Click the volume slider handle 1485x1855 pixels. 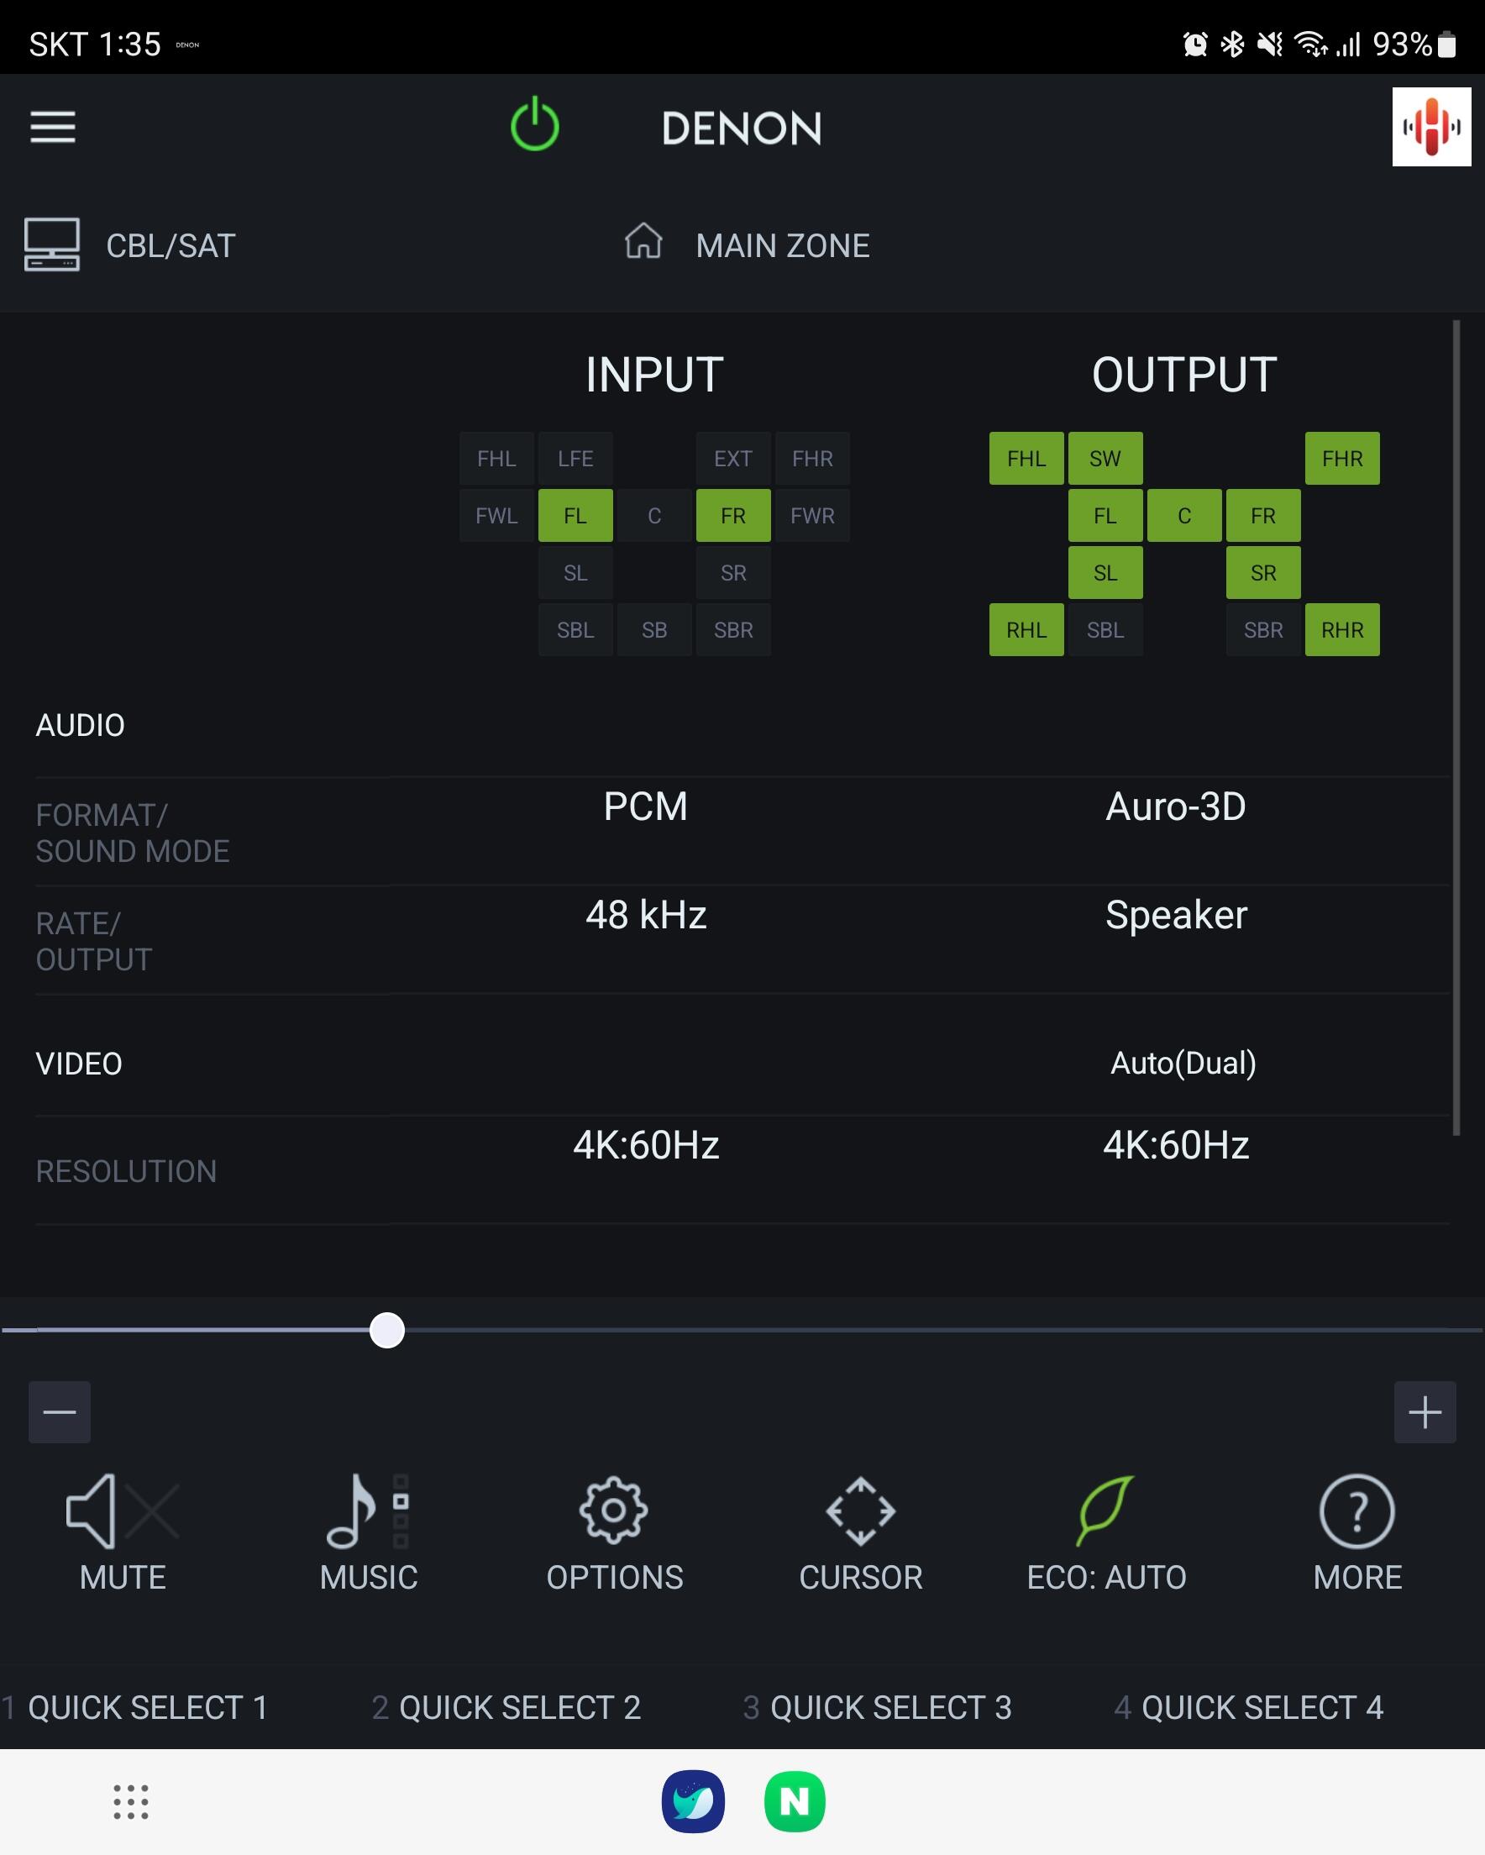pos(386,1330)
